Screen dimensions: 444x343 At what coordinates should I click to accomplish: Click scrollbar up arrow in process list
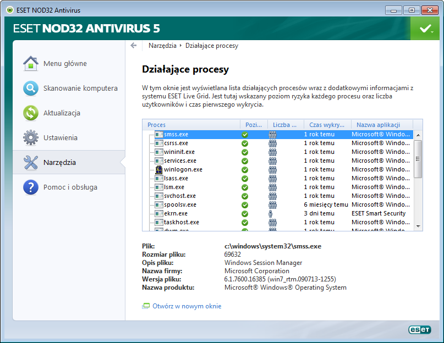point(418,135)
